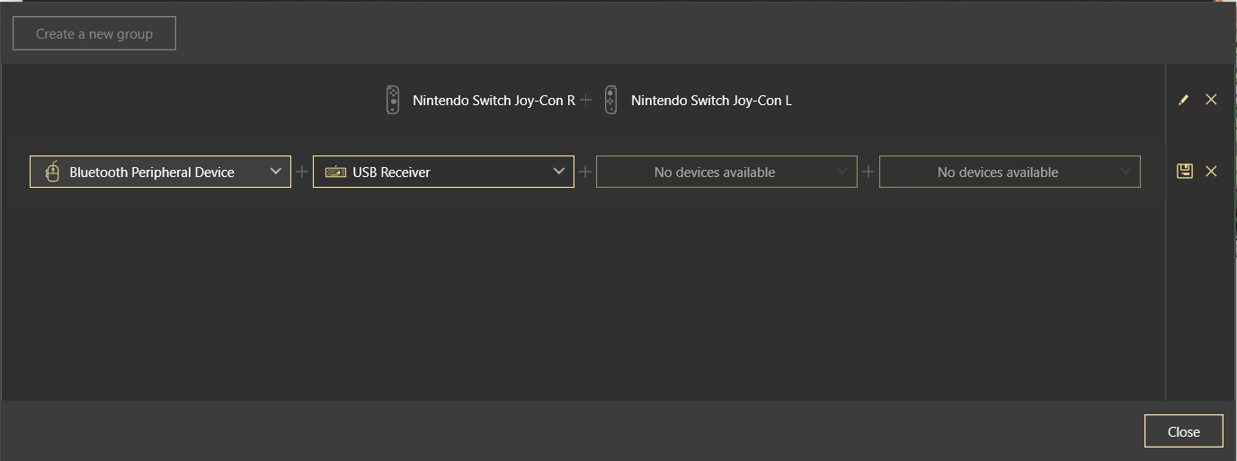
Task: Click the Nintendo Switch Joy-Con L label
Action: coord(711,101)
